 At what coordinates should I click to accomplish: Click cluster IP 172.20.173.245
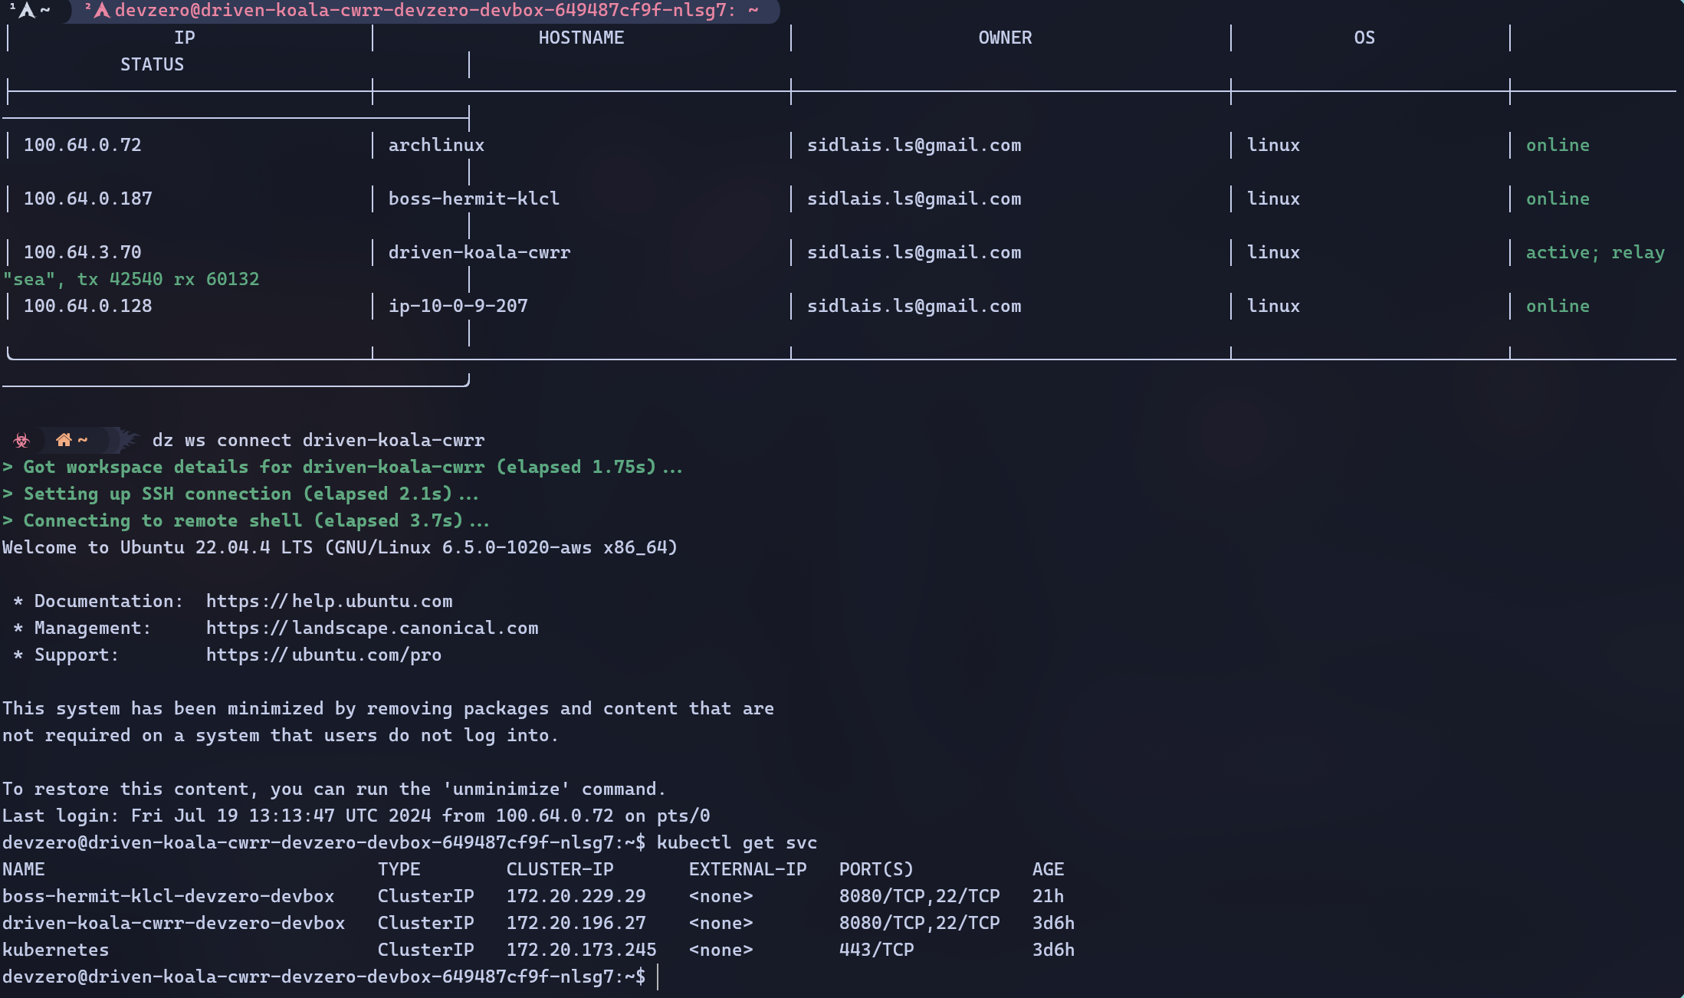click(x=581, y=950)
